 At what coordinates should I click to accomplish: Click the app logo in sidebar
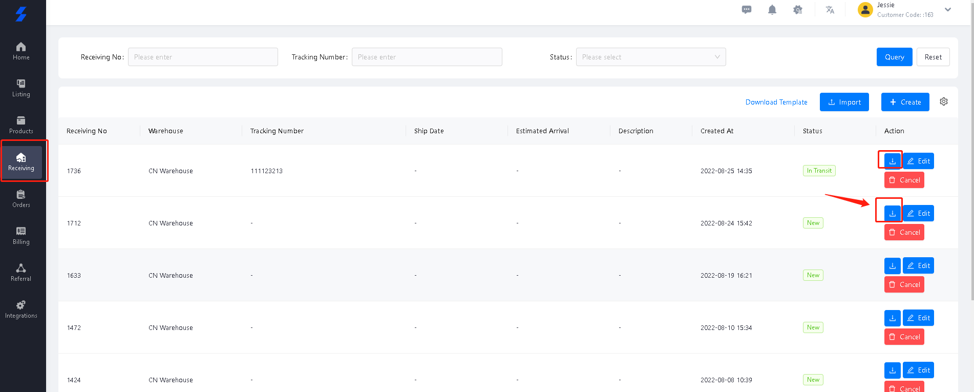[21, 14]
